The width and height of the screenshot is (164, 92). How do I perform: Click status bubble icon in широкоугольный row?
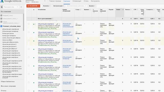(76, 49)
